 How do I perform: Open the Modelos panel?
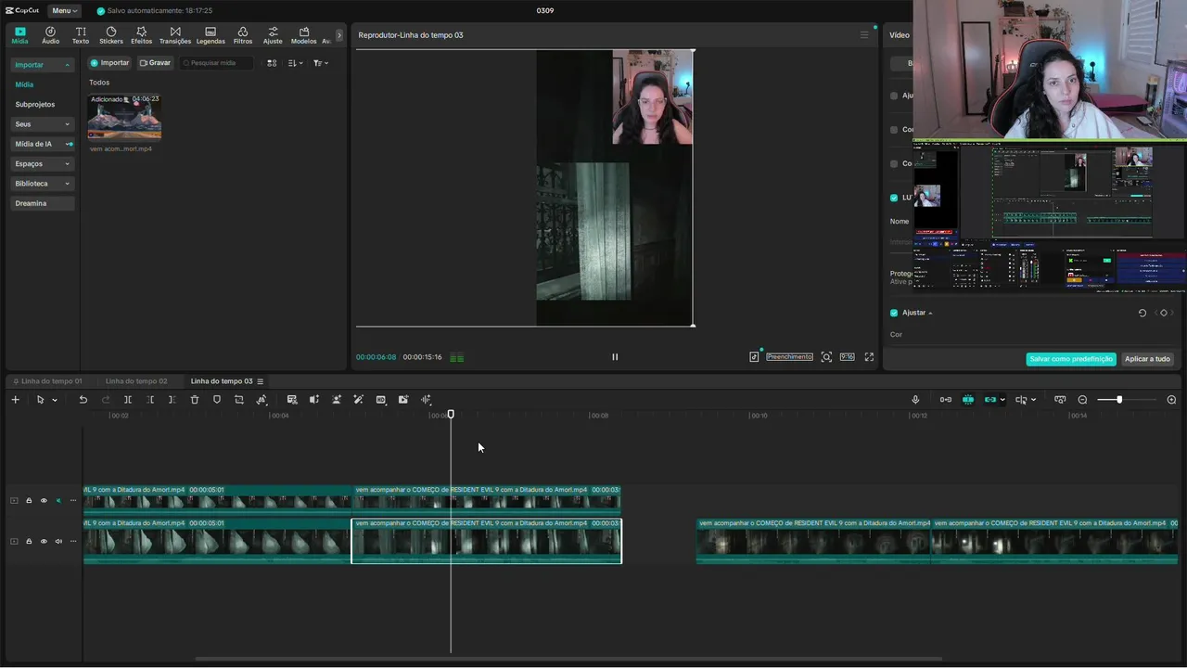pyautogui.click(x=304, y=35)
